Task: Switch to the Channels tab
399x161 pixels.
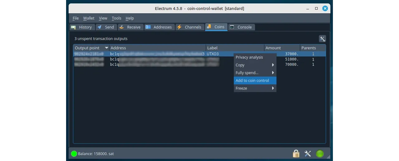Action: 190,27
